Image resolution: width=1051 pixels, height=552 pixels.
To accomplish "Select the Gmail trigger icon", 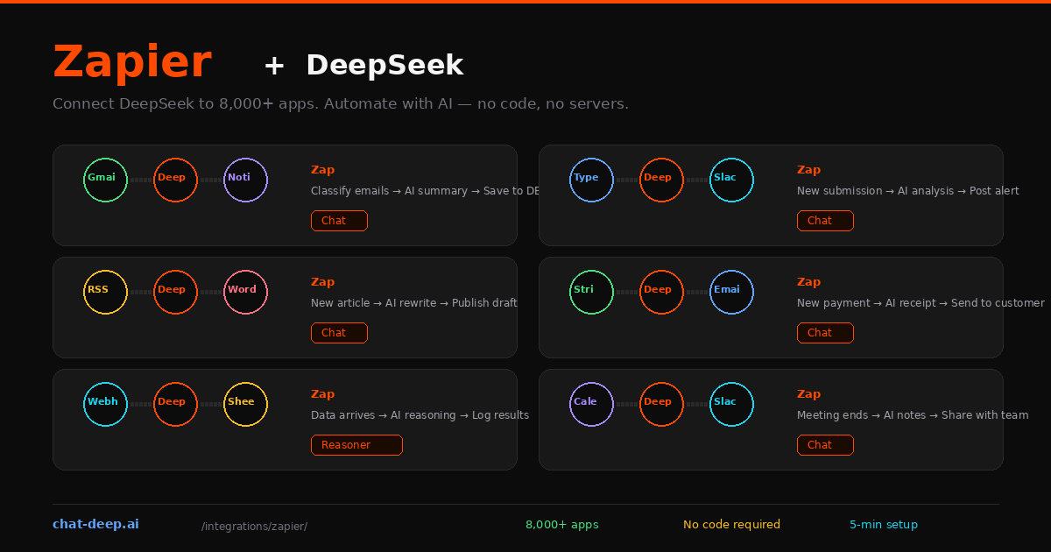I will 105,180.
